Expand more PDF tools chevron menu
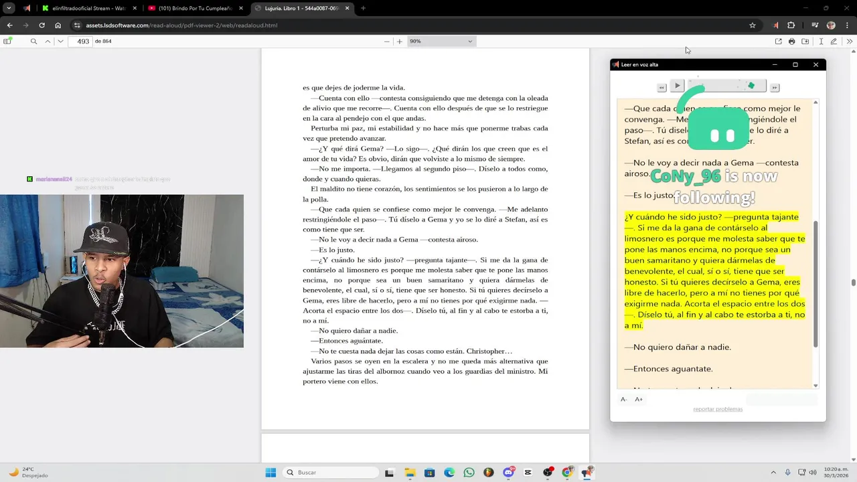The width and height of the screenshot is (857, 482). pyautogui.click(x=849, y=42)
